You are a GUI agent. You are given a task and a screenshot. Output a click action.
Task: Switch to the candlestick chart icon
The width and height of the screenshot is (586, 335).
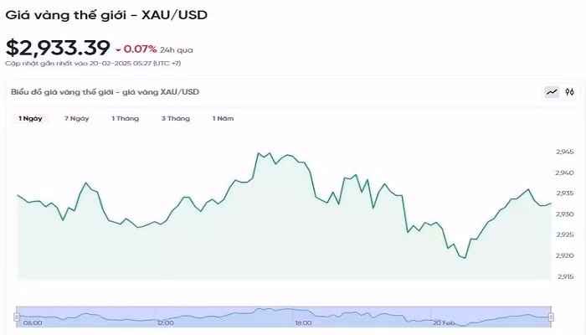[x=569, y=92]
